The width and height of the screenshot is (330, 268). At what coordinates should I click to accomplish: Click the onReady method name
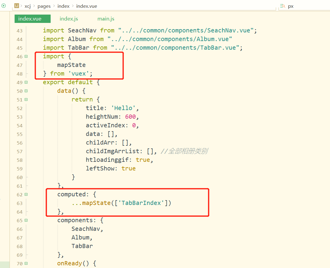tap(70, 263)
